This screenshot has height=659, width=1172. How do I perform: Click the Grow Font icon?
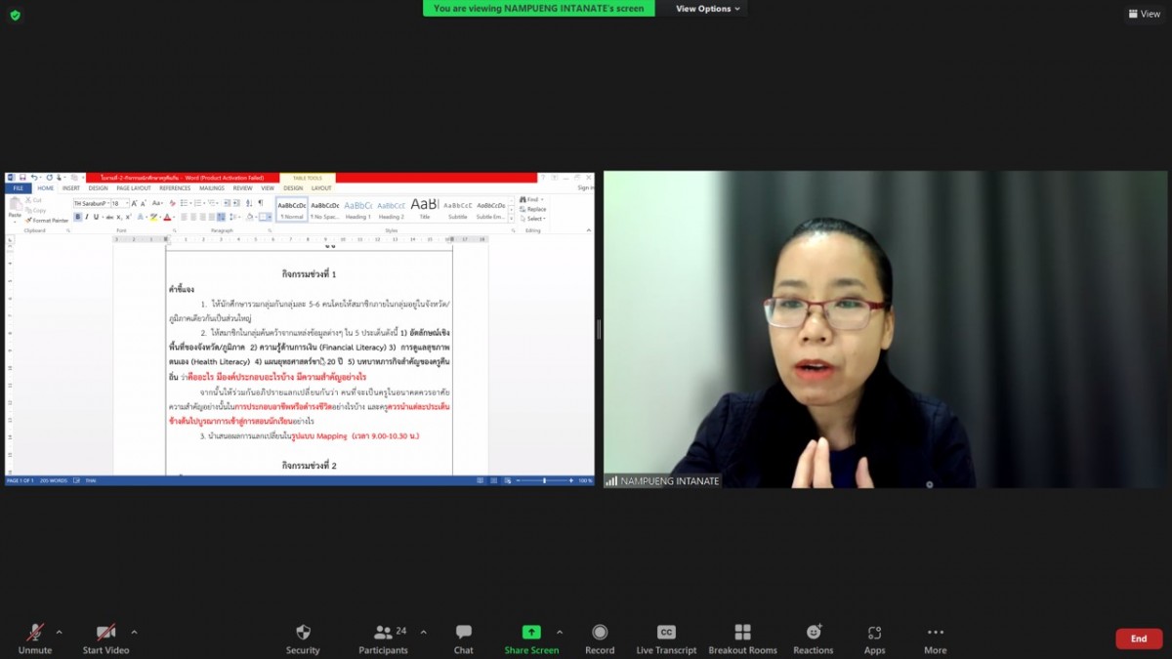pyautogui.click(x=134, y=203)
